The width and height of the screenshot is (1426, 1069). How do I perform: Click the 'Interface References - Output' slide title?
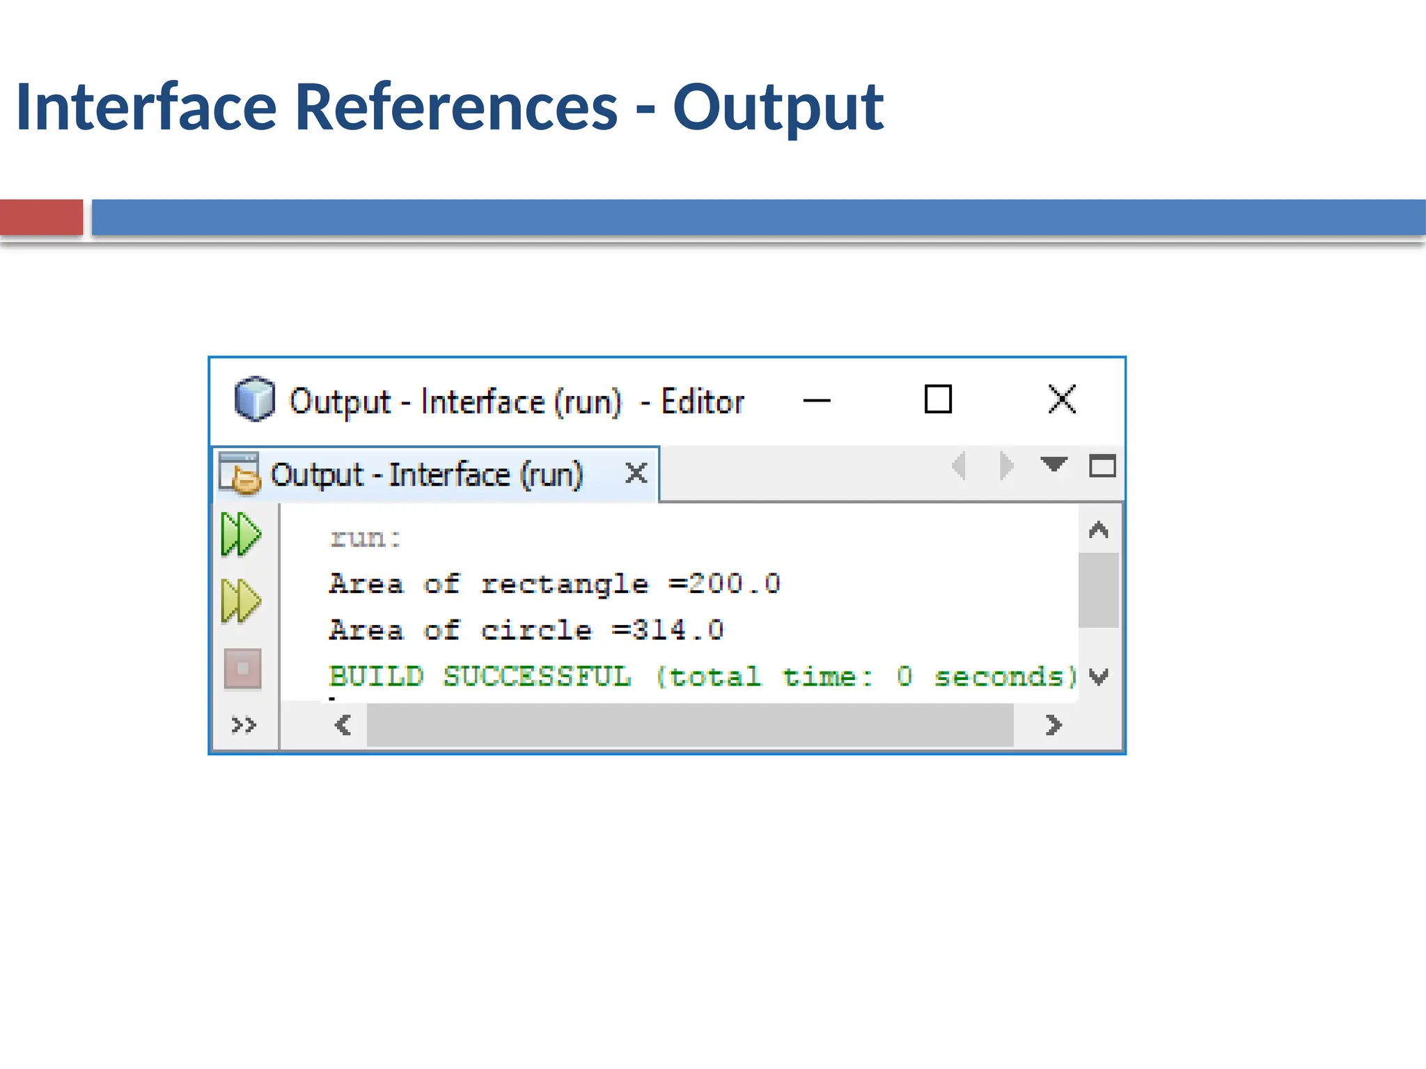pos(450,107)
